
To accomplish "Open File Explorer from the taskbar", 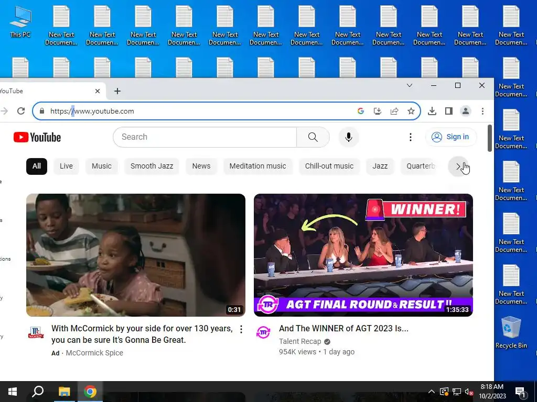I will pyautogui.click(x=64, y=392).
